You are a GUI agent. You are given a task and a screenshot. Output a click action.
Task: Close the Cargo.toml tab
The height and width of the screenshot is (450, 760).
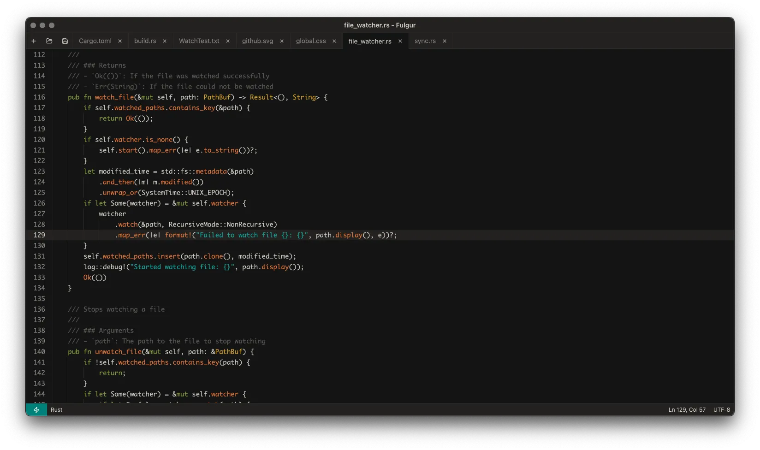(120, 41)
